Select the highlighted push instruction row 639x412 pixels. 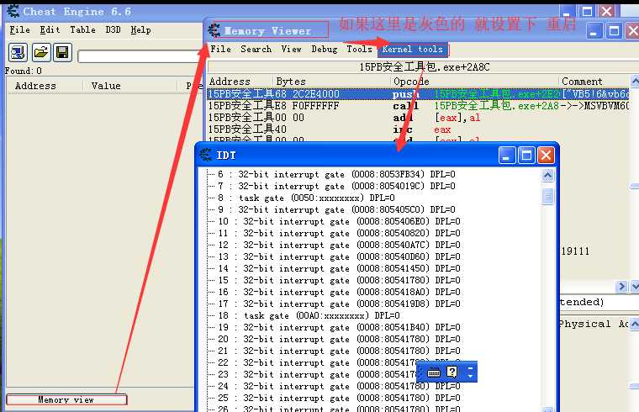coord(418,94)
